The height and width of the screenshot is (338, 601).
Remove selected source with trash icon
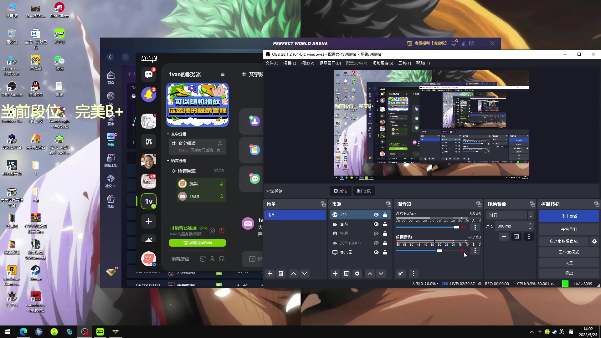(346, 274)
